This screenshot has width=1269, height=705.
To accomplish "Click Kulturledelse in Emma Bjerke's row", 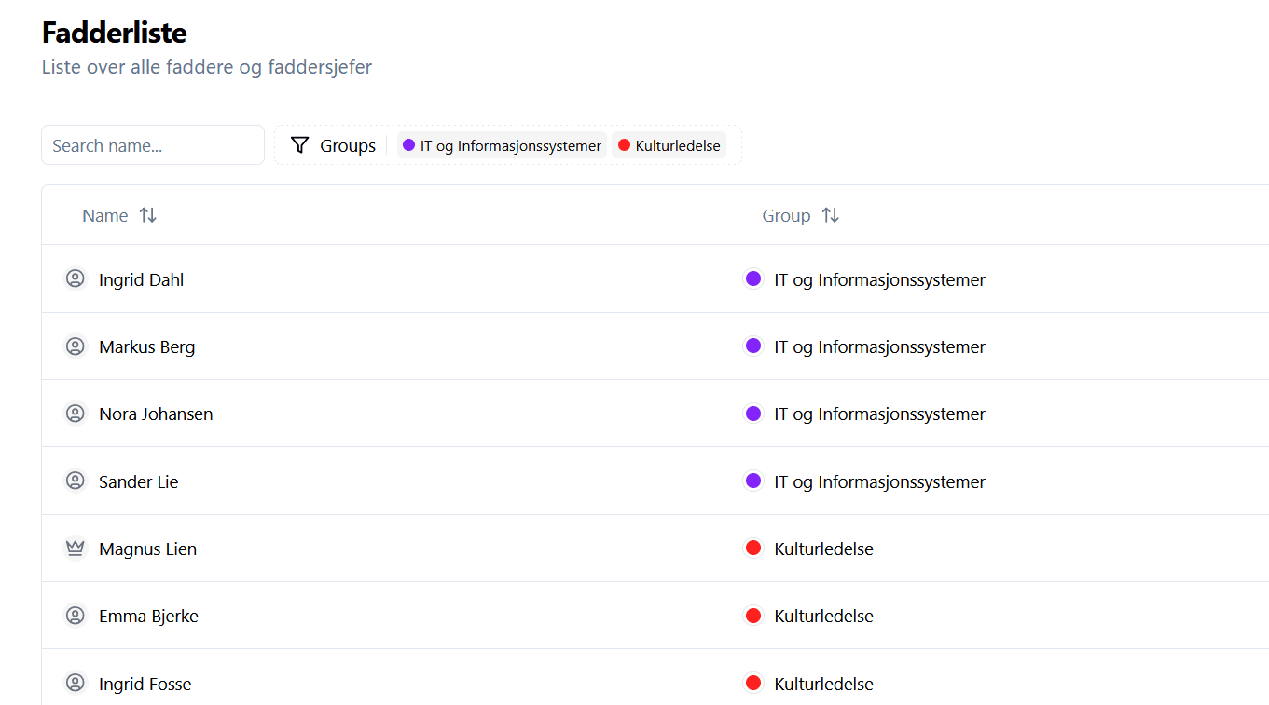I will (823, 616).
